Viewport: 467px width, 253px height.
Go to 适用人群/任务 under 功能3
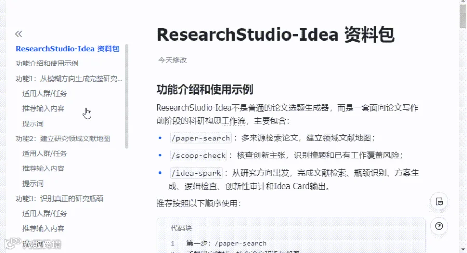[45, 214]
